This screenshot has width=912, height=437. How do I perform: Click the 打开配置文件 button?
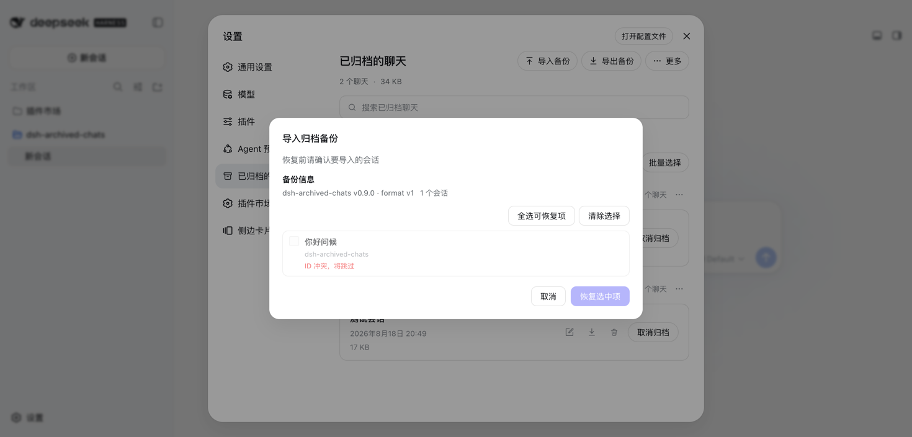click(644, 36)
